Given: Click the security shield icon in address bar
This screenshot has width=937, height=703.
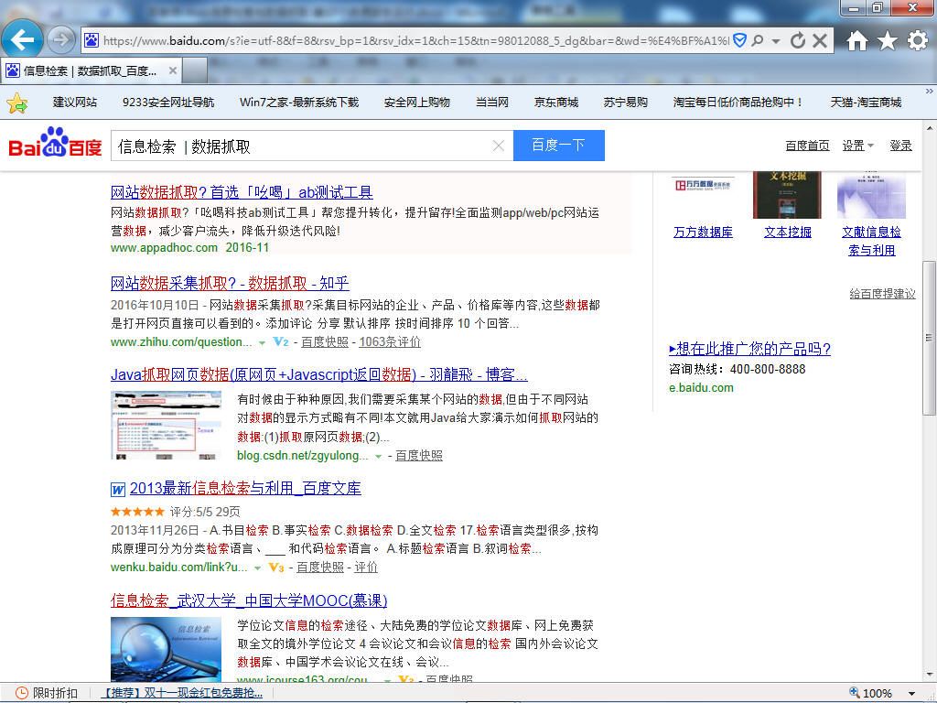Looking at the screenshot, I should pos(739,40).
